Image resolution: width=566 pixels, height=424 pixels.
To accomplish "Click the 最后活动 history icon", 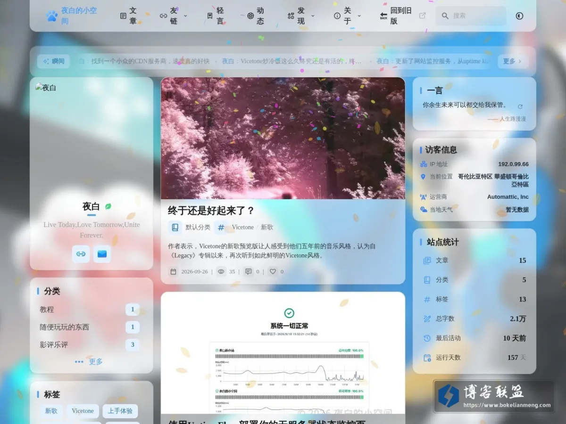I will click(427, 338).
